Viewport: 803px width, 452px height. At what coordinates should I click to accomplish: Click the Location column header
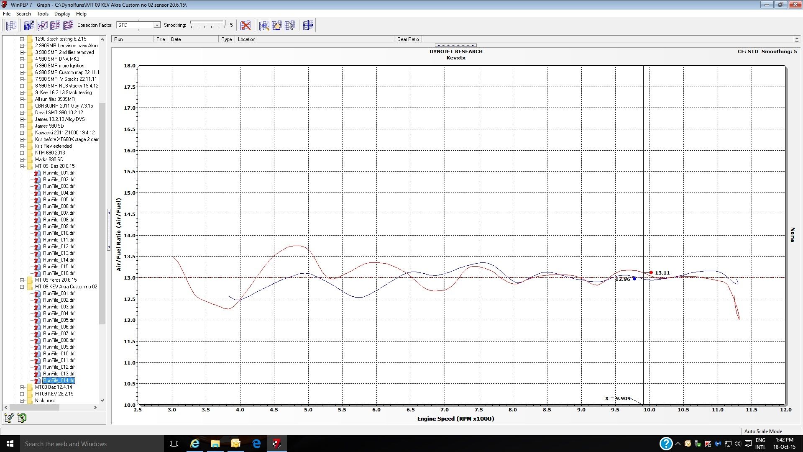coord(246,39)
